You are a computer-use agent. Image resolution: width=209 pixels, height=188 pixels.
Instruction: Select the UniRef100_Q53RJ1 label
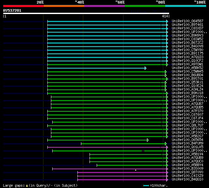(x=187, y=82)
